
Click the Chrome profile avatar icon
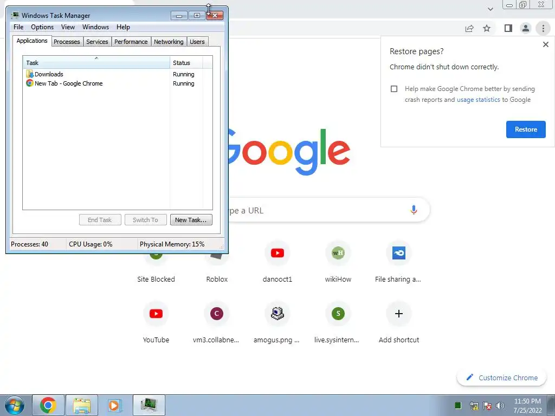point(526,28)
